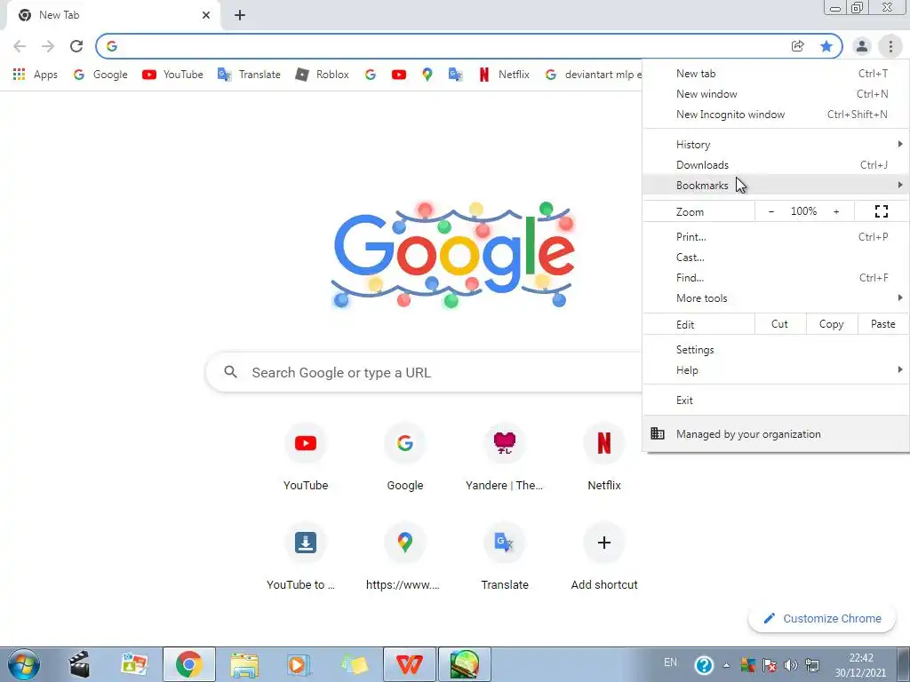The width and height of the screenshot is (910, 682).
Task: Select New tab menu item
Action: pyautogui.click(x=776, y=74)
